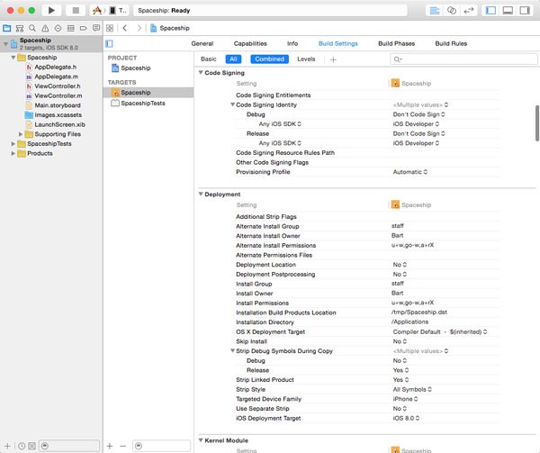This screenshot has width=540, height=453.
Task: Click the build settings search field
Action: tap(463, 59)
